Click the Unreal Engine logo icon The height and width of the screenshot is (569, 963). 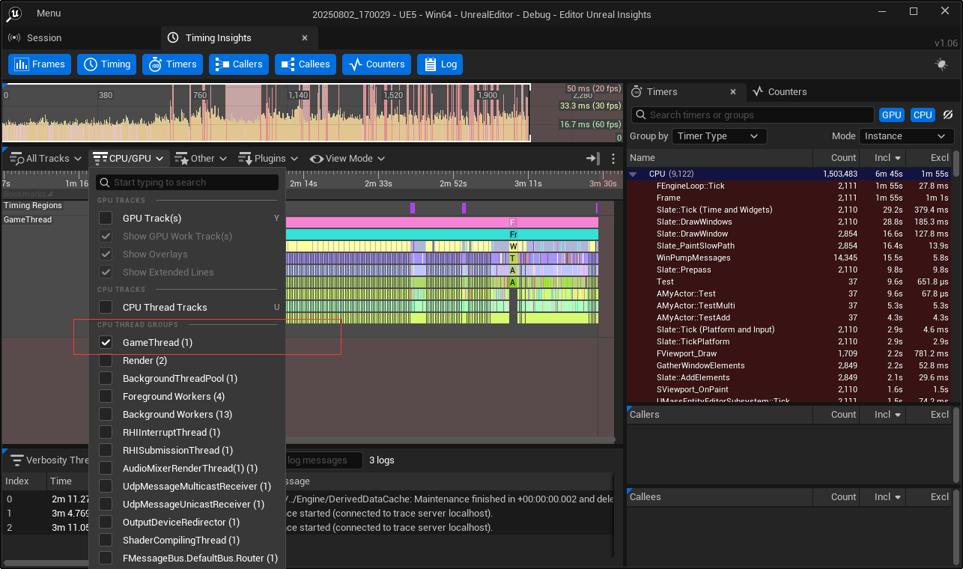14,13
